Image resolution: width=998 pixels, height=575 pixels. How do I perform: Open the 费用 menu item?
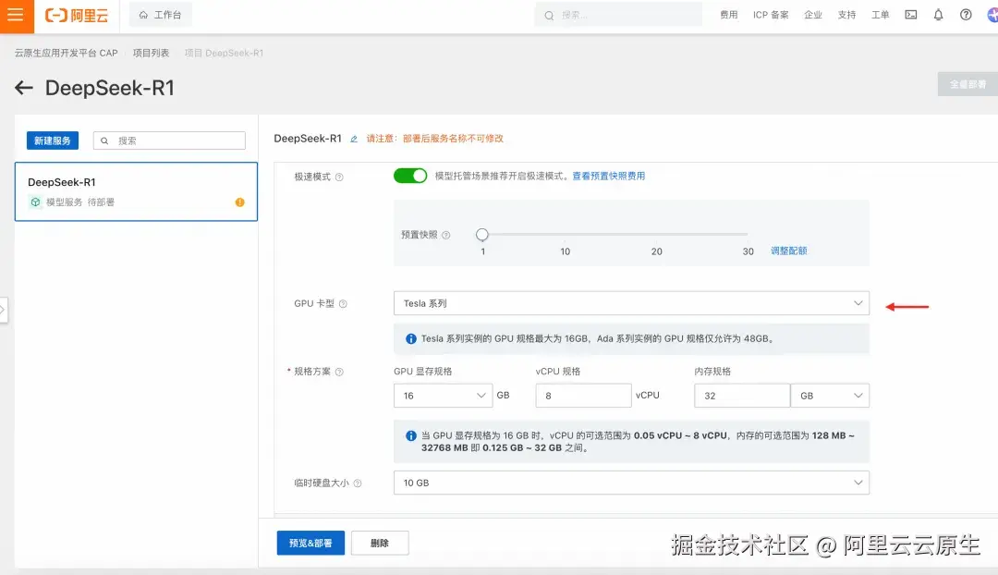[x=729, y=15]
